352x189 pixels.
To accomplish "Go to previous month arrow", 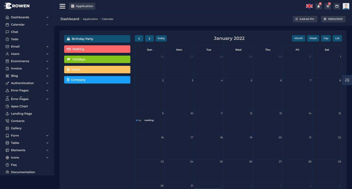I will (x=139, y=38).
